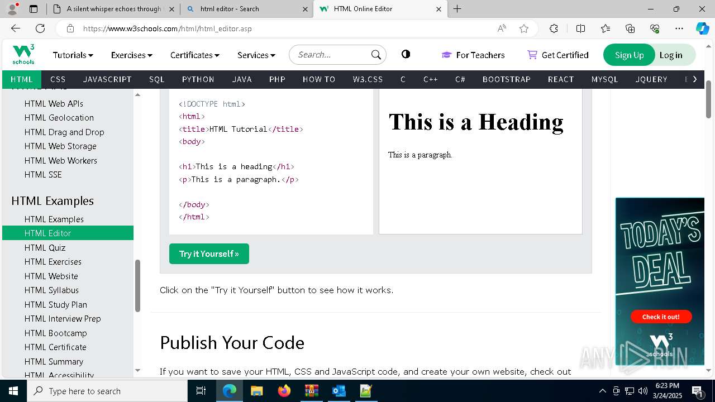Select the HTML topnav tab
The image size is (715, 402).
(22, 79)
